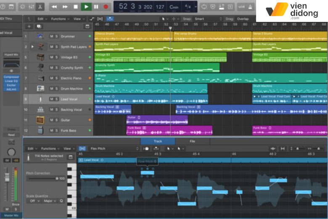The width and height of the screenshot is (328, 219).
Task: Click the Drum Machine track icon
Action: click(40, 88)
